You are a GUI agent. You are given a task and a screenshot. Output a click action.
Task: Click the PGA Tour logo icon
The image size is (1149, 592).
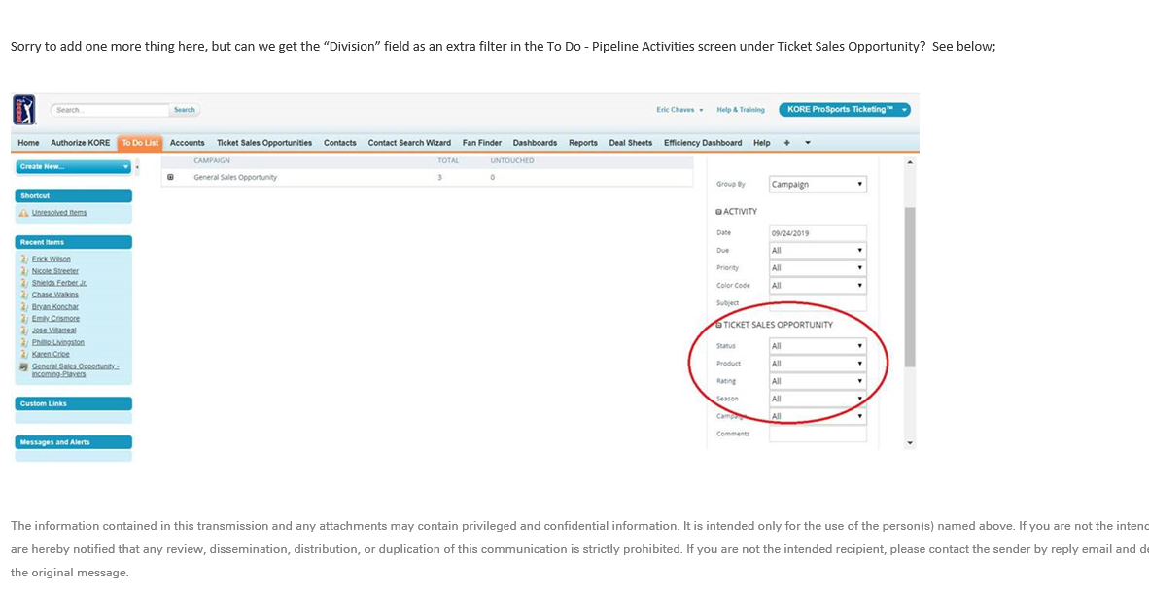click(x=24, y=109)
